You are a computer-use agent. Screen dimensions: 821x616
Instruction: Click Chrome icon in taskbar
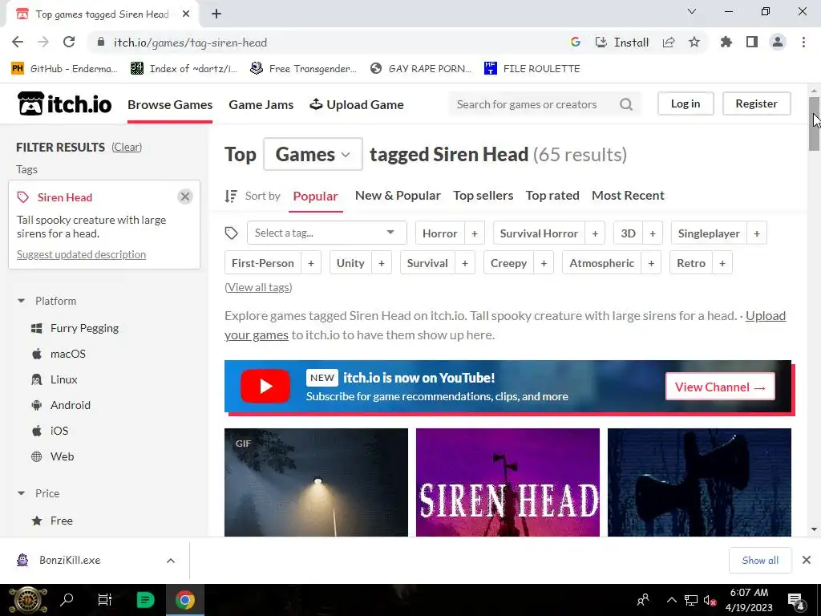[185, 600]
